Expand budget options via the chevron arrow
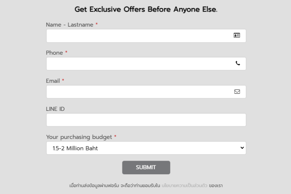 coord(242,148)
